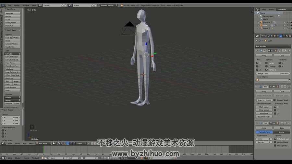Open the Blender Render engine dropdown
292x164 pixels.
[x=109, y=6]
